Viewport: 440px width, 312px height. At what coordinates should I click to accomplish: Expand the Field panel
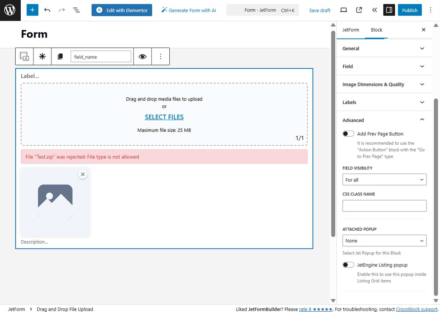click(x=384, y=66)
